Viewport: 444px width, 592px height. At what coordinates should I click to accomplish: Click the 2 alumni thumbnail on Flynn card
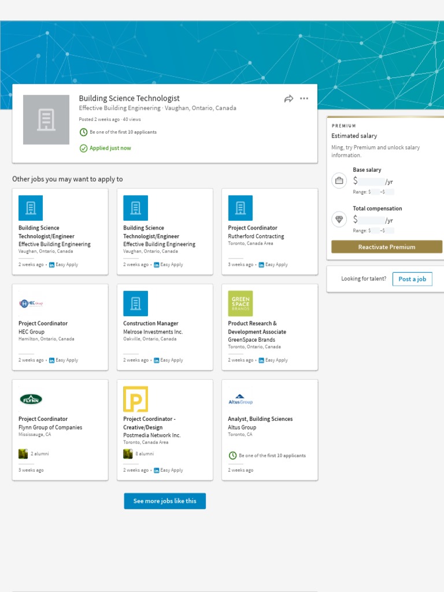pyautogui.click(x=23, y=454)
